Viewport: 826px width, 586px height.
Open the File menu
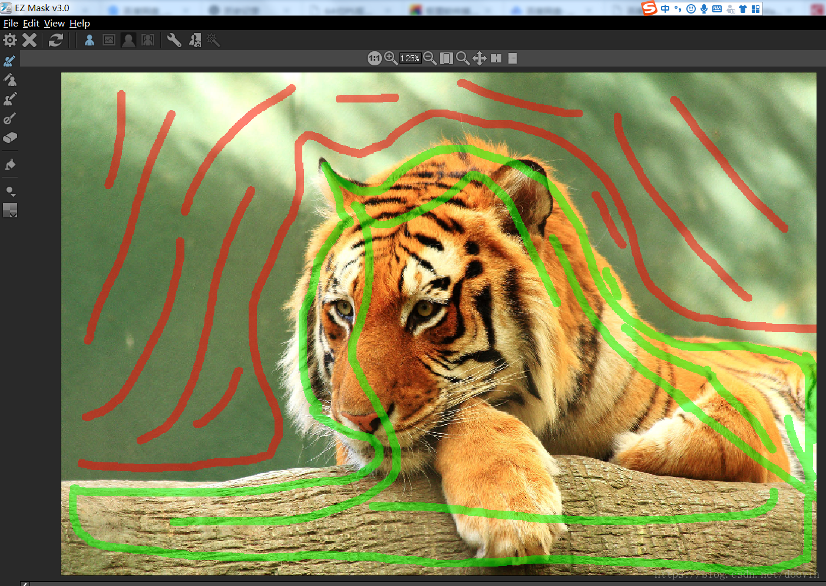11,23
